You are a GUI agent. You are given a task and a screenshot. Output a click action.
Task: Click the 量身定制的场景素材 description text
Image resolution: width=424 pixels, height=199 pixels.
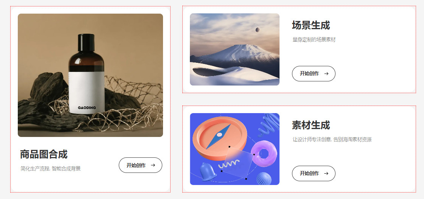point(314,40)
